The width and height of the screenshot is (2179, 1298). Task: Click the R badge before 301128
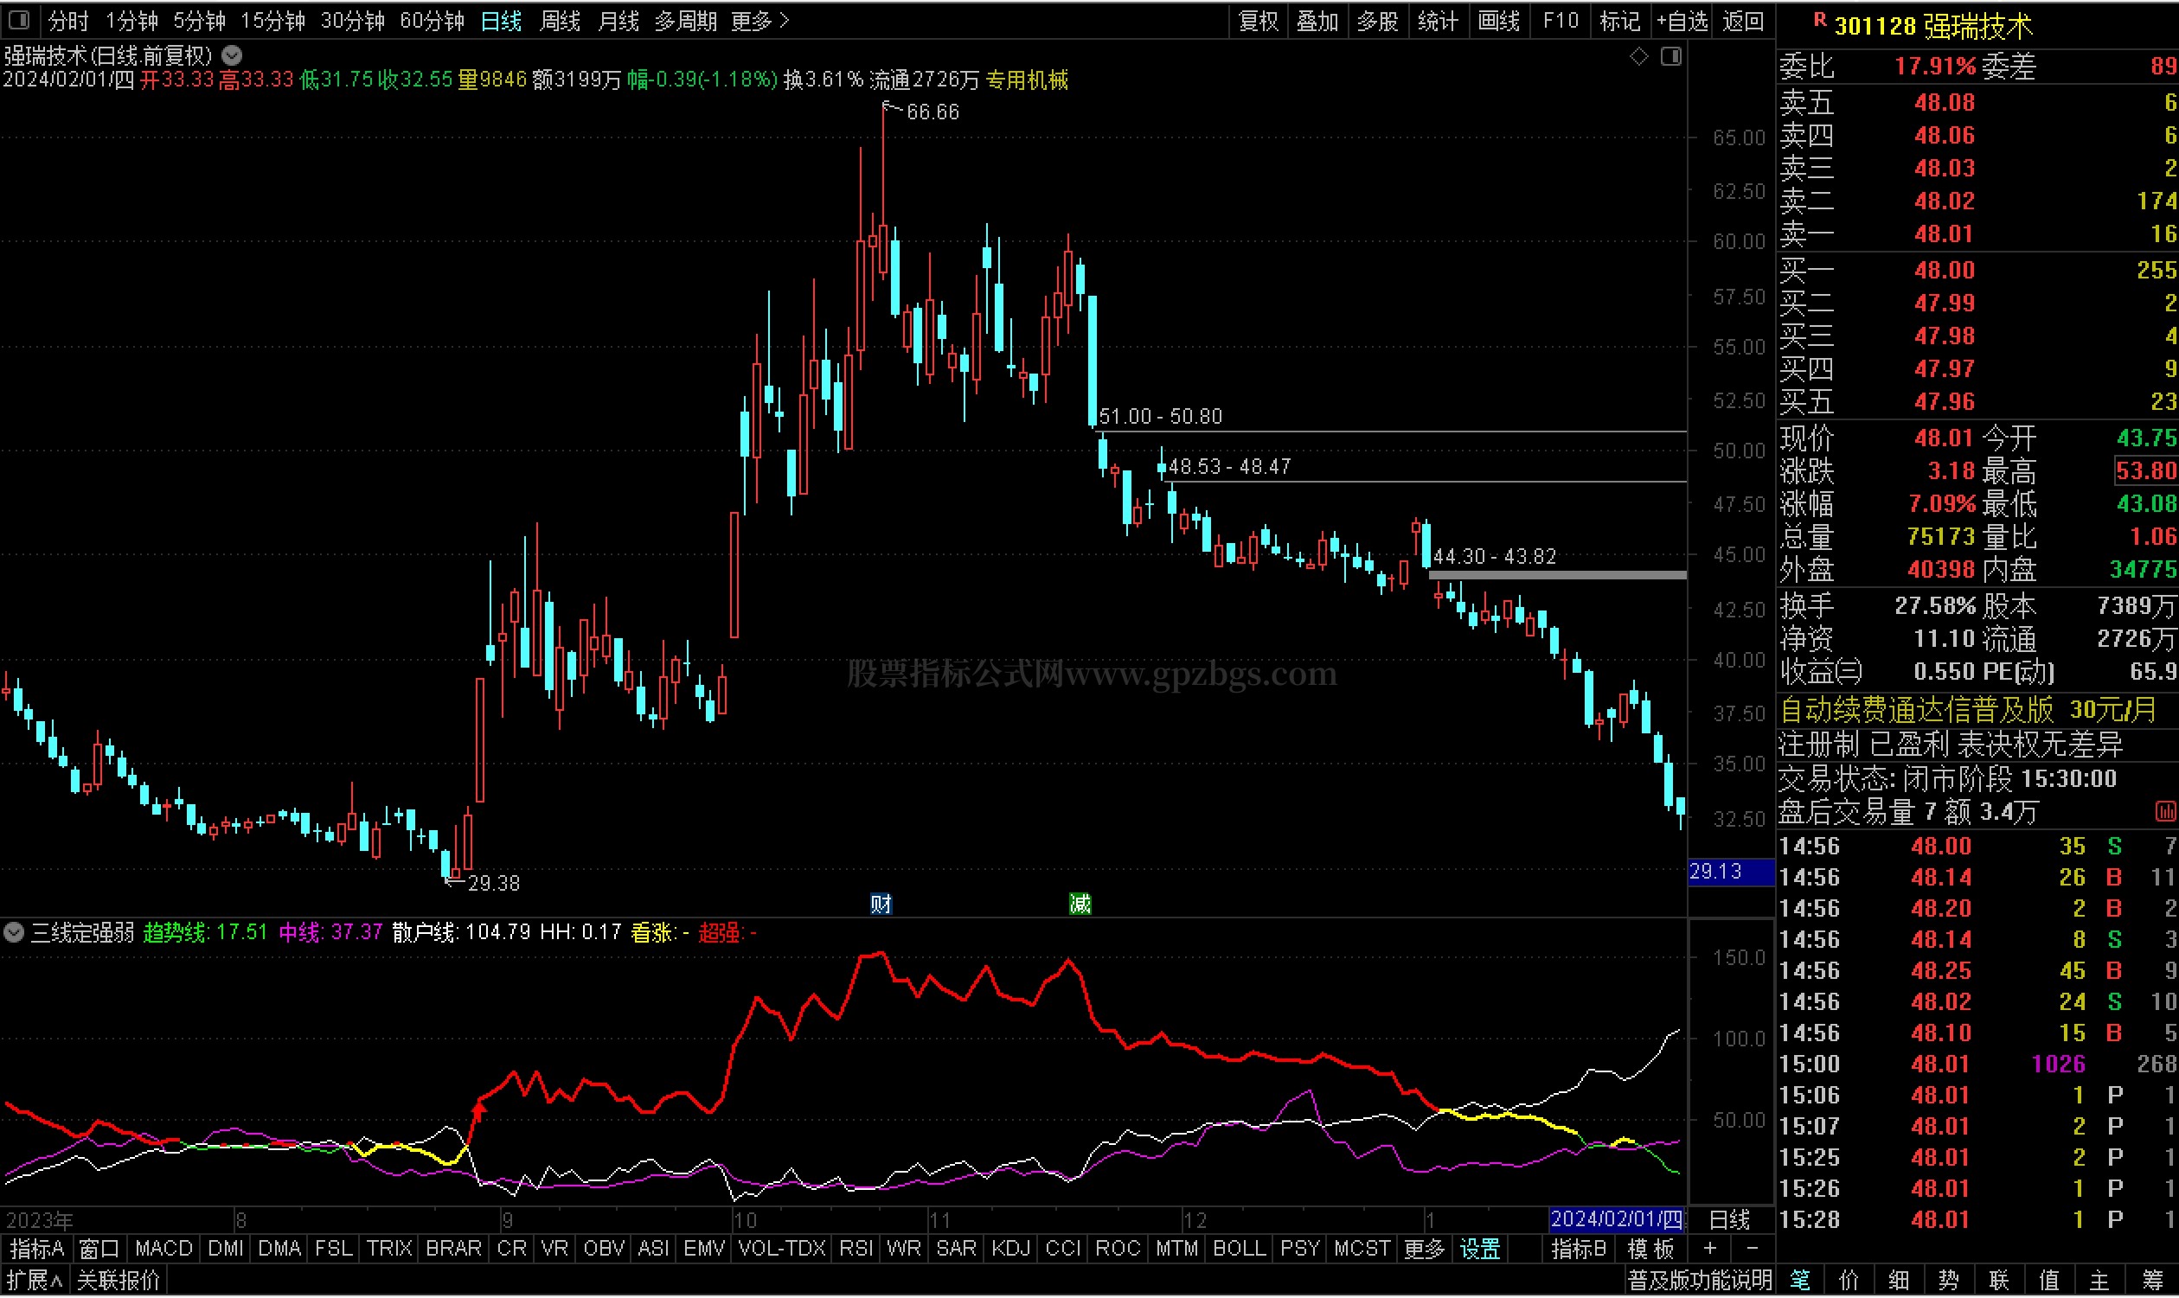tap(1820, 20)
